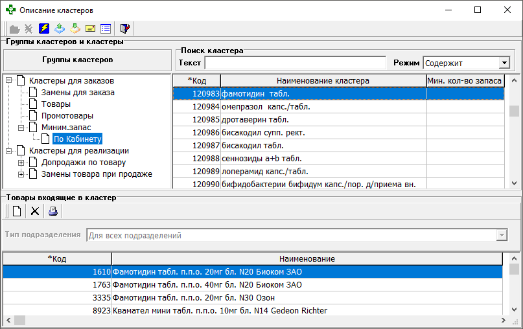The image size is (523, 329).
Task: Collapse the Кластеры для заказов tree node
Action: click(8, 81)
